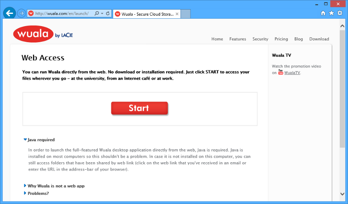348x204 pixels.
Task: Click the search magnifier in address bar
Action: click(x=97, y=13)
